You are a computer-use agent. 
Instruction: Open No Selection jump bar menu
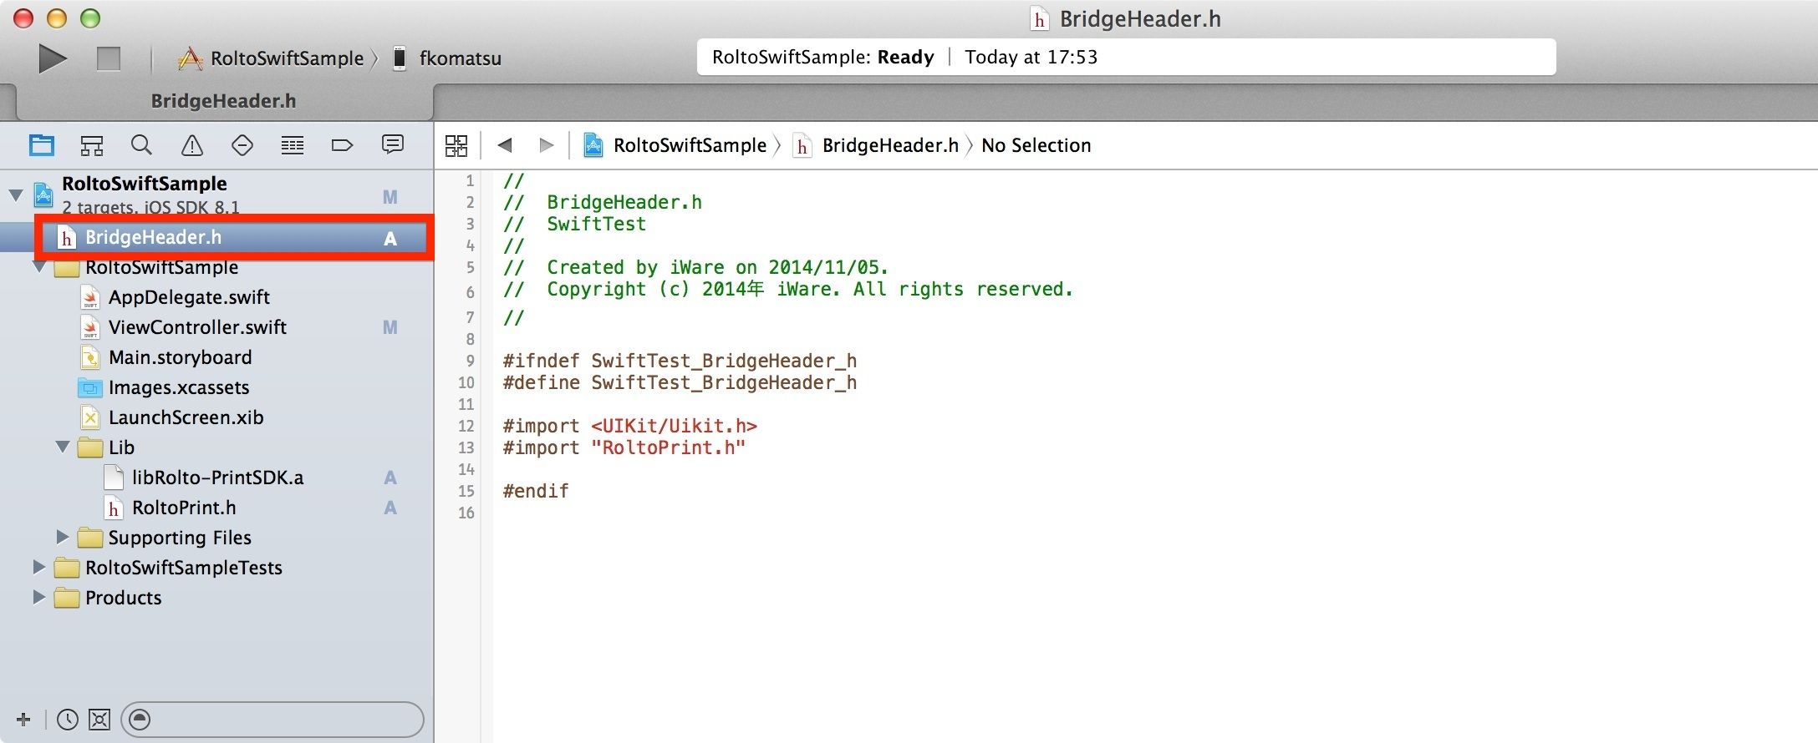[x=1036, y=145]
